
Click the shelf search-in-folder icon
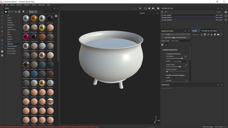tap(16, 12)
